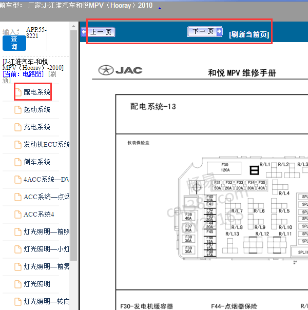Click the page icon next to ACC系统—点烟
This screenshot has width=308, height=310.
point(18,197)
